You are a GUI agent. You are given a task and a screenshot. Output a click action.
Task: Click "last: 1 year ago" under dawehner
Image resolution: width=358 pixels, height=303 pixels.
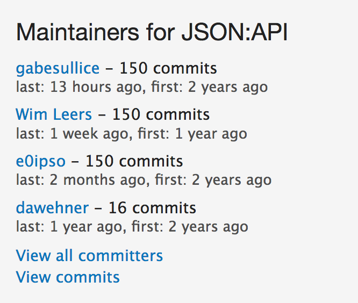pyautogui.click(x=70, y=226)
